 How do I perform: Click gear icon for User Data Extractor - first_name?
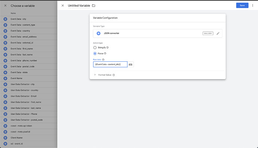tap(6, 102)
